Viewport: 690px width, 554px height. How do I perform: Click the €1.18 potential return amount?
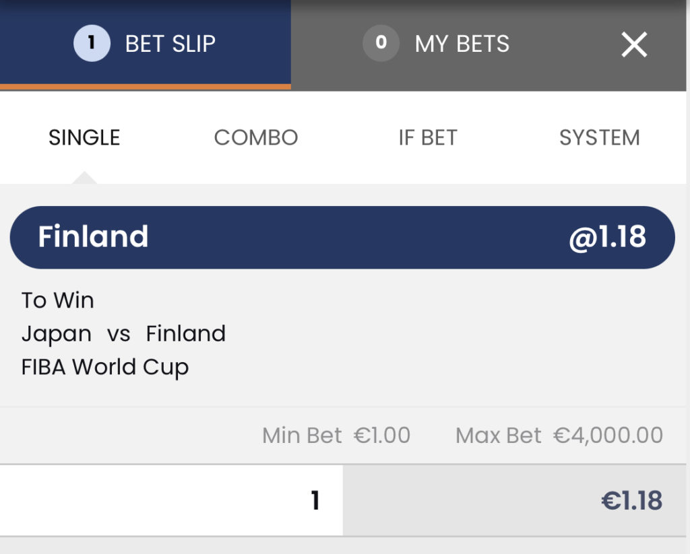pos(631,501)
